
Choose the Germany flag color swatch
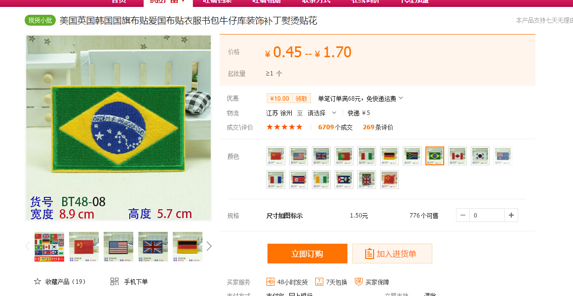click(389, 156)
